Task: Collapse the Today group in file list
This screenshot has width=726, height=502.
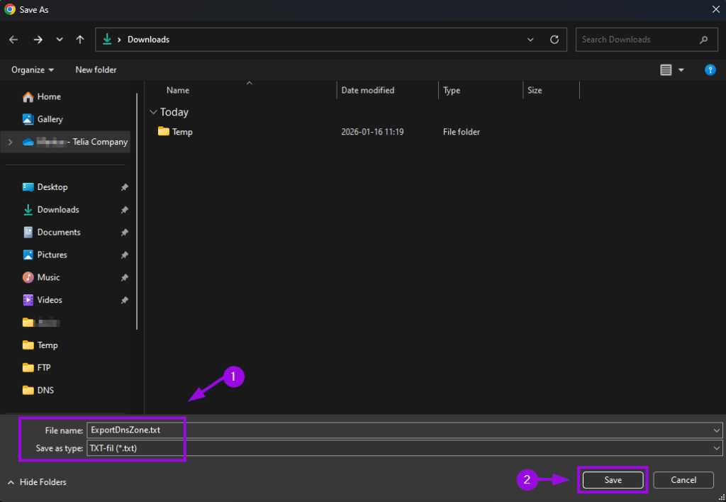Action: pyautogui.click(x=153, y=112)
